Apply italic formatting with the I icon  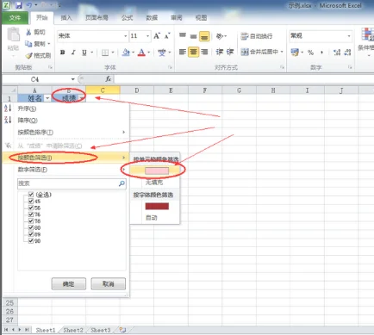[73, 53]
